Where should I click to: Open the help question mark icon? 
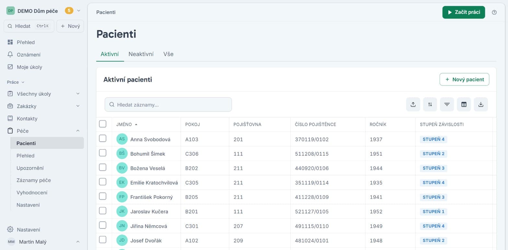pyautogui.click(x=494, y=12)
